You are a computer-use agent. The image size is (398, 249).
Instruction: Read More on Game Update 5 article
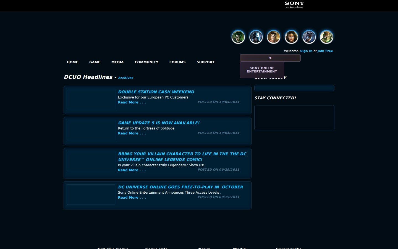(x=132, y=133)
